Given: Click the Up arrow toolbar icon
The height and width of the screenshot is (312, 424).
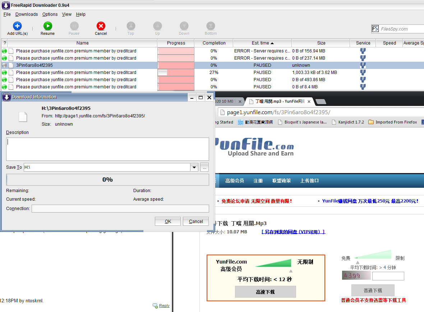Looking at the screenshot, I should 157,26.
